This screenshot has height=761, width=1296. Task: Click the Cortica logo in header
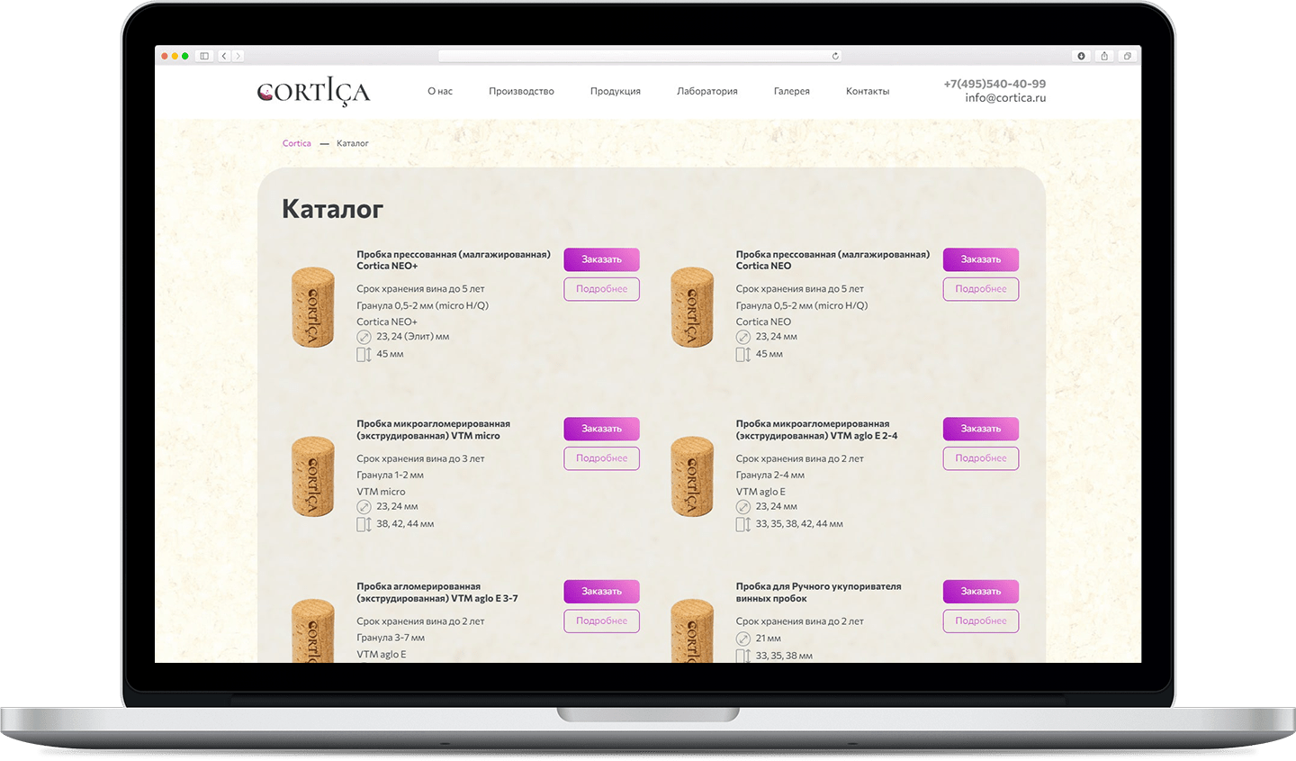pyautogui.click(x=313, y=92)
